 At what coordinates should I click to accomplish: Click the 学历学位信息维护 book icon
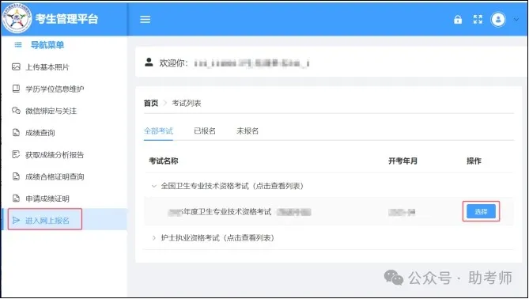point(16,89)
